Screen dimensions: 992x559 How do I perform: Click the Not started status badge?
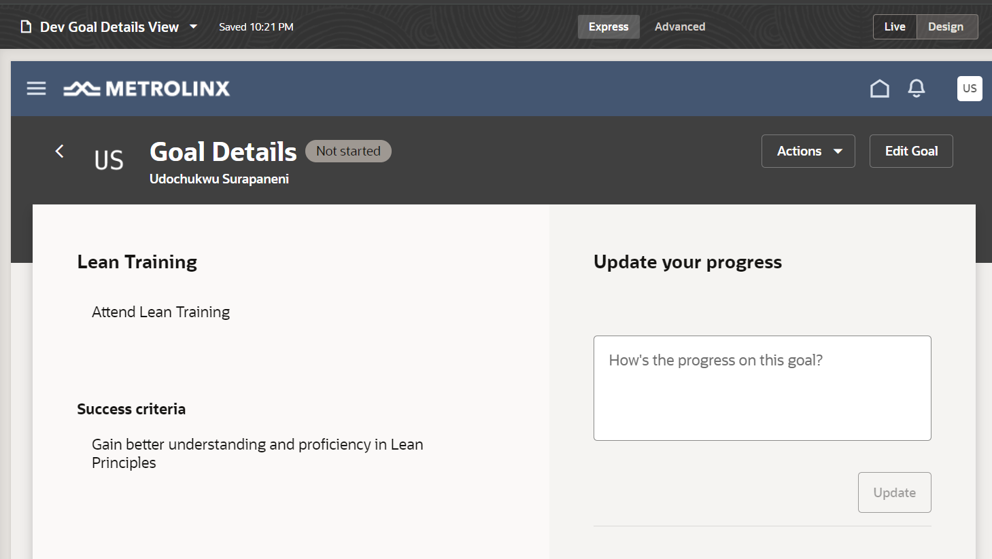coord(348,151)
